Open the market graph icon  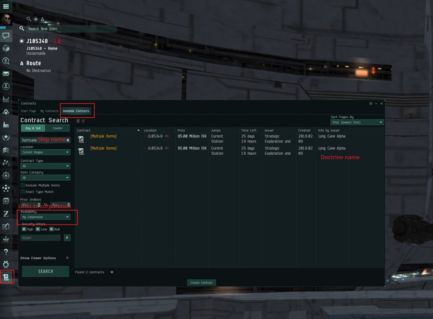tap(6, 99)
